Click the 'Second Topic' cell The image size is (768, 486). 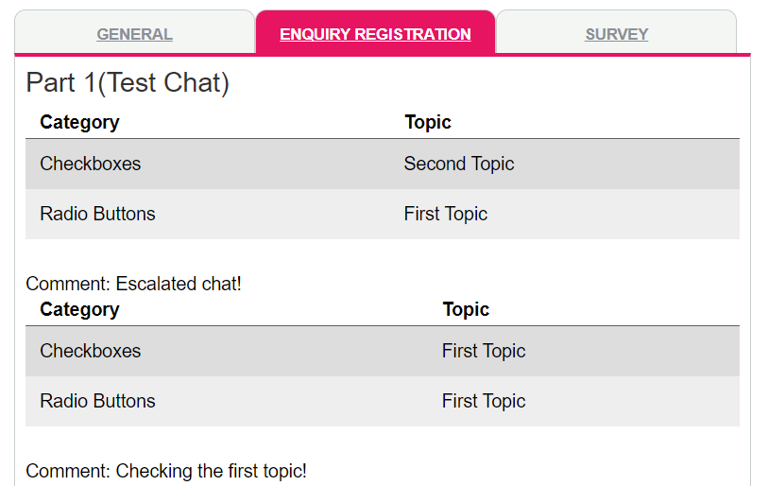click(459, 164)
